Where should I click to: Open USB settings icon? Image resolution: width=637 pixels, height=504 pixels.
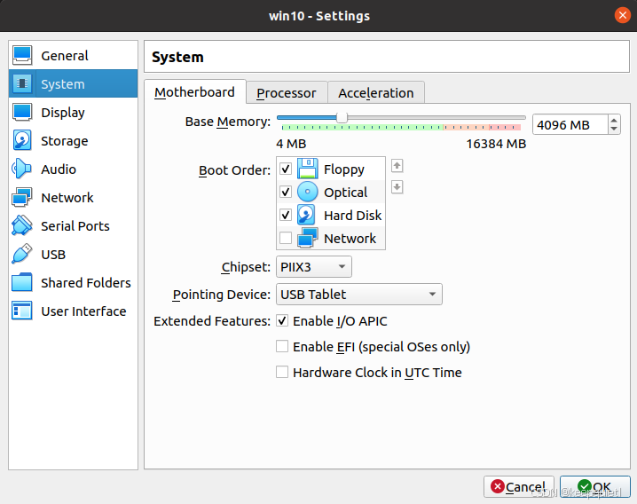(23, 255)
